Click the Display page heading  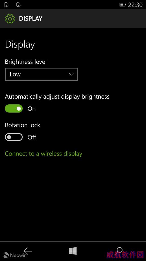[20, 45]
